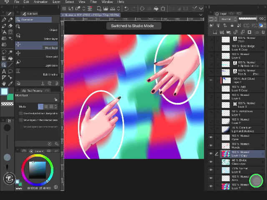Viewport: 267px width, 200px height.
Task: Hide Layer 7 Copy via its eye icon
Action: click(211, 154)
